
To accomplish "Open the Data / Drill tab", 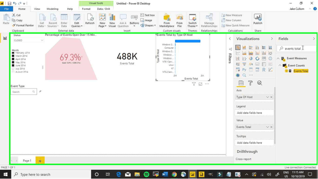I will tap(104, 9).
